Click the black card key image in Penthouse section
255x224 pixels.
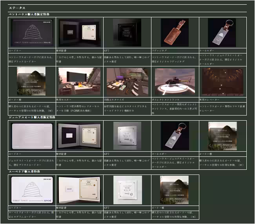point(32,33)
